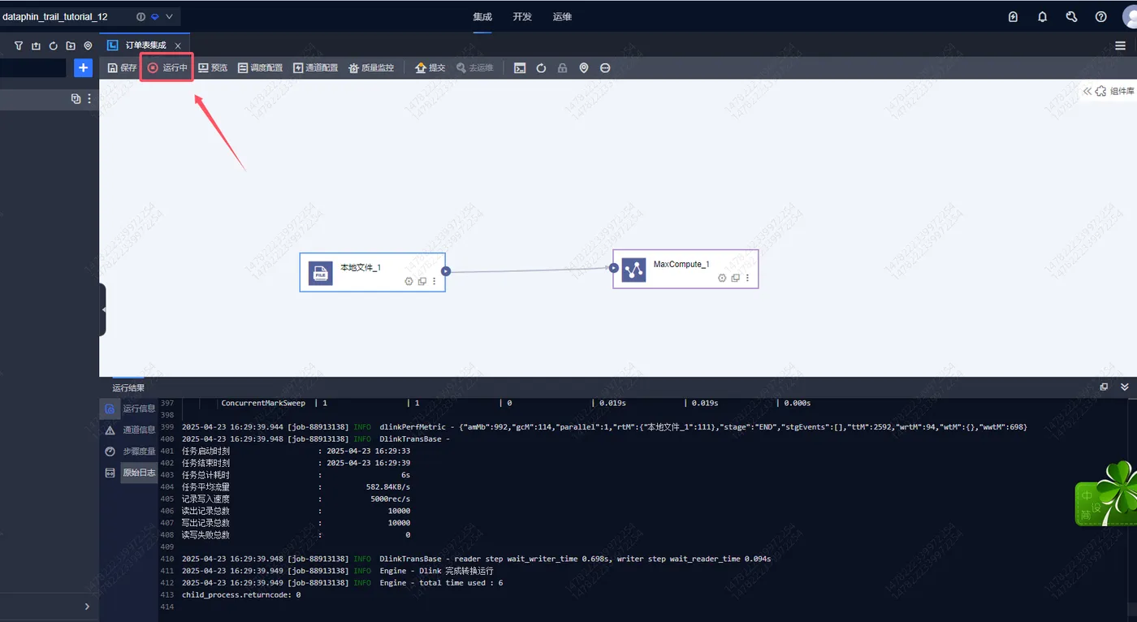Screen dimensions: 1137x622
Task: Collapse the 运行结果 panel with double chevron
Action: 1125,387
